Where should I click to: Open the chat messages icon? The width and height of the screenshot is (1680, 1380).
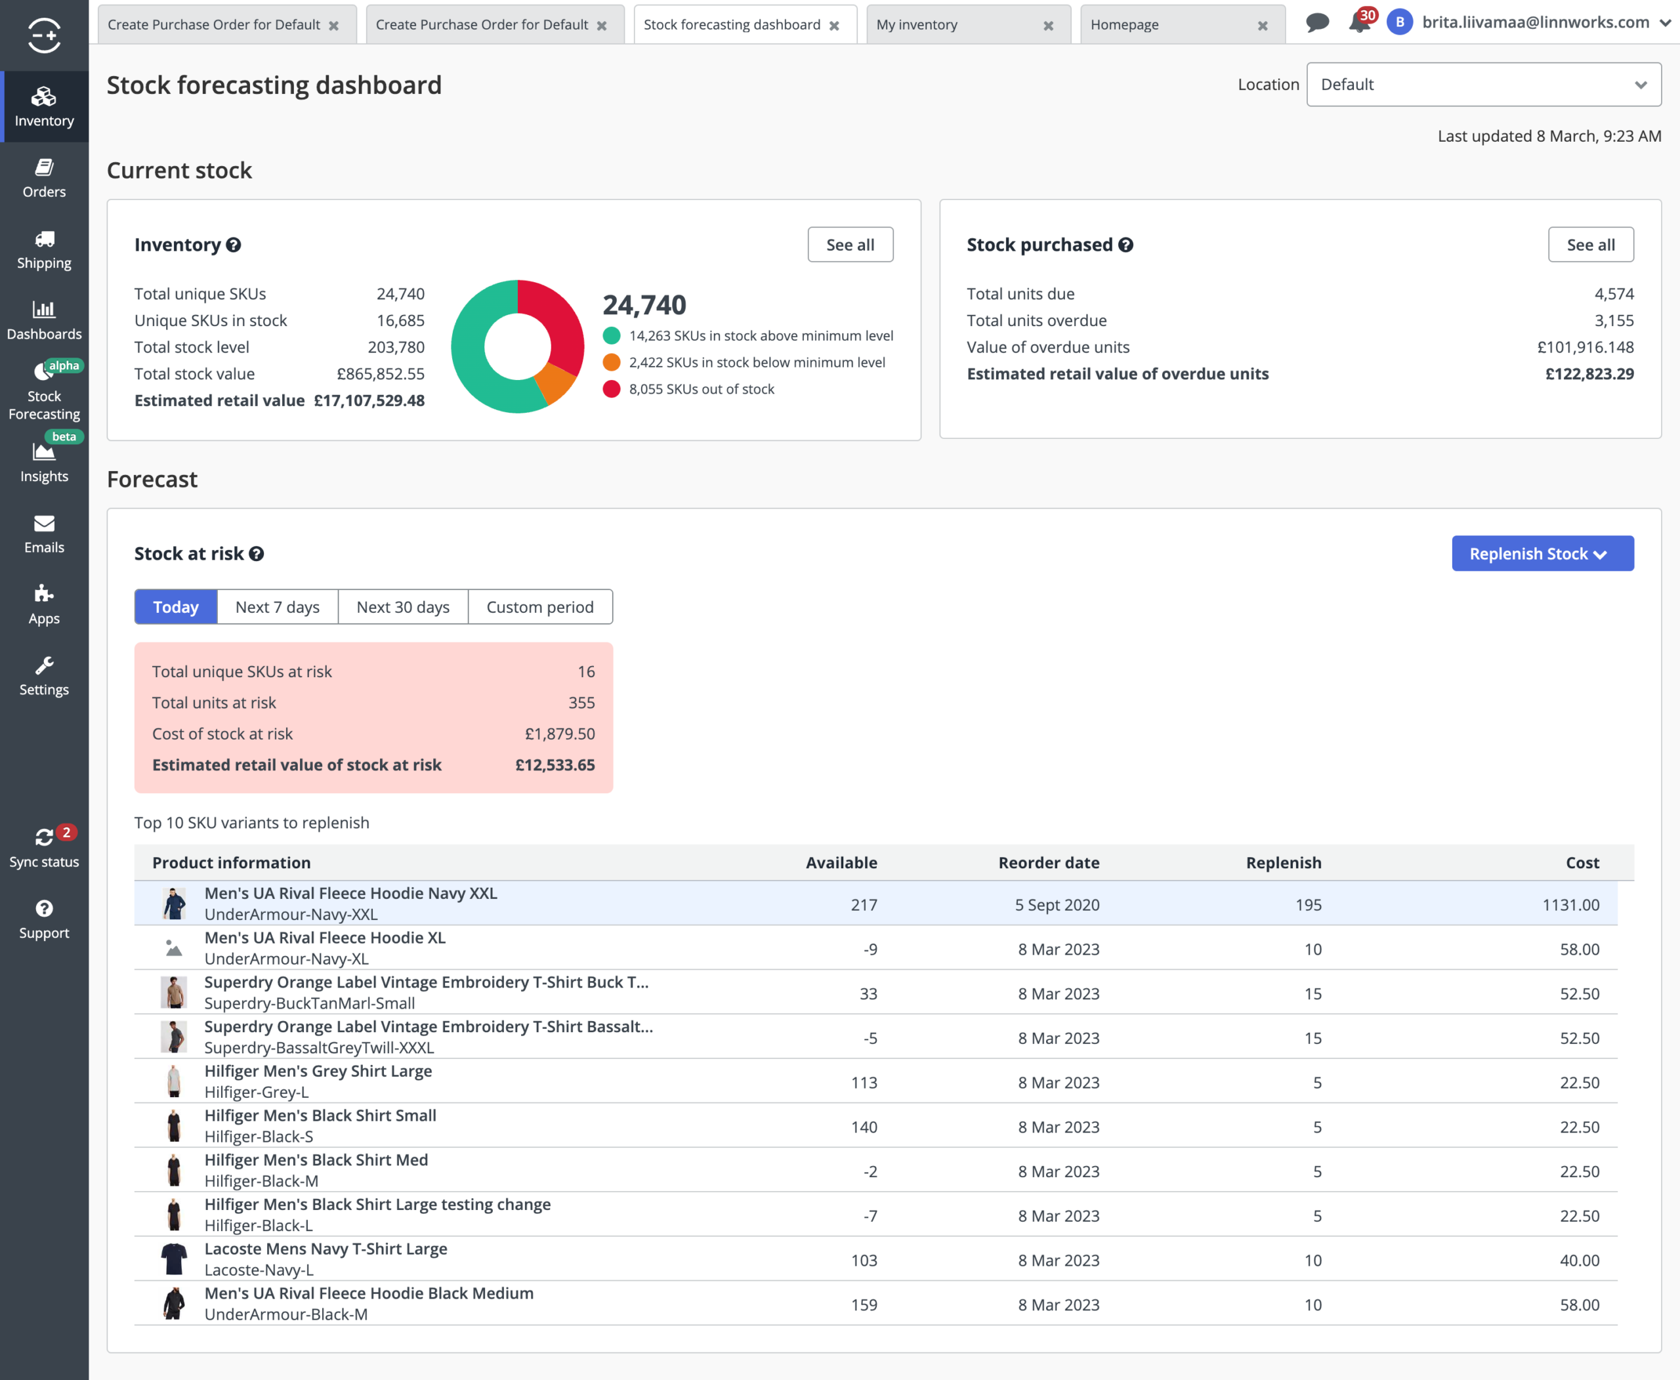1316,23
